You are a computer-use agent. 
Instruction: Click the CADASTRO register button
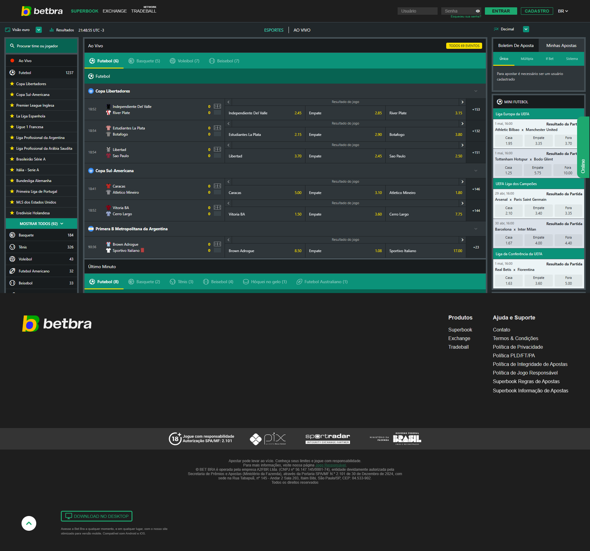point(537,11)
